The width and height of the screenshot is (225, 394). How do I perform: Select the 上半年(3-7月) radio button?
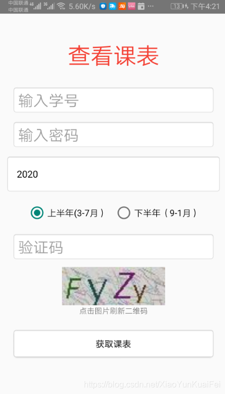pos(37,213)
